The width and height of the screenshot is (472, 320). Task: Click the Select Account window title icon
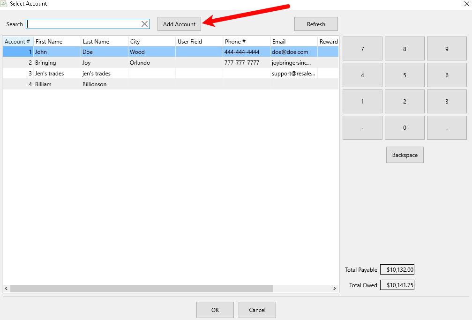4,4
